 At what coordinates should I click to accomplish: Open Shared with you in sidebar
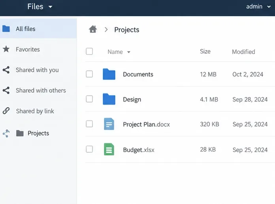pos(38,70)
